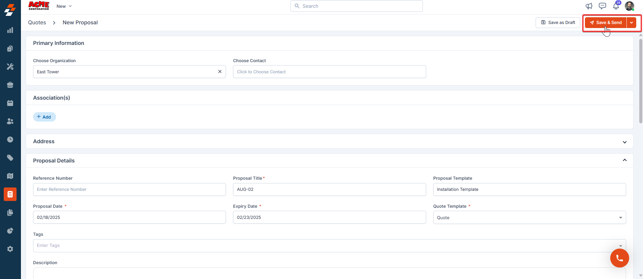Clear the East Tower organization with X

(220, 72)
